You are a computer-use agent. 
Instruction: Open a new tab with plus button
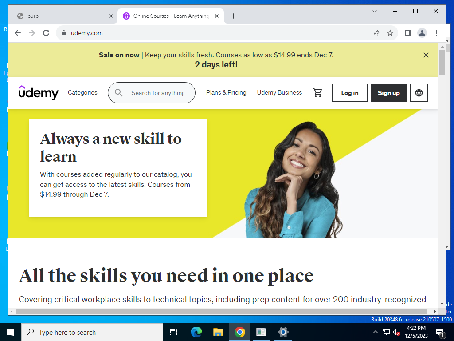(x=234, y=16)
